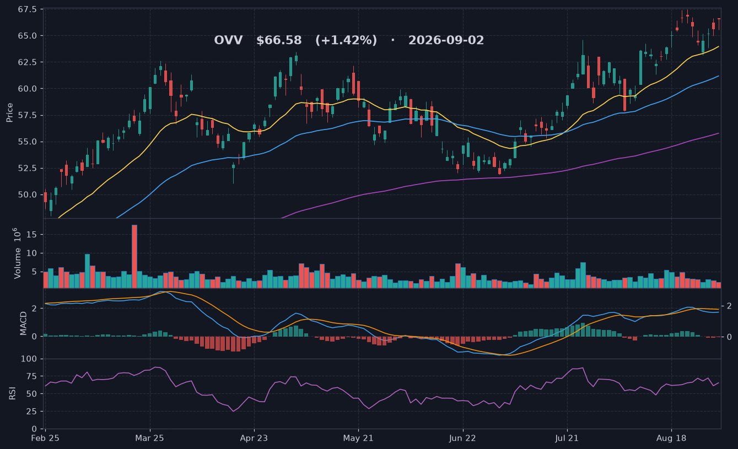Click the 60.0 price axis tick
Screen dimensions: 738x449
[28, 89]
